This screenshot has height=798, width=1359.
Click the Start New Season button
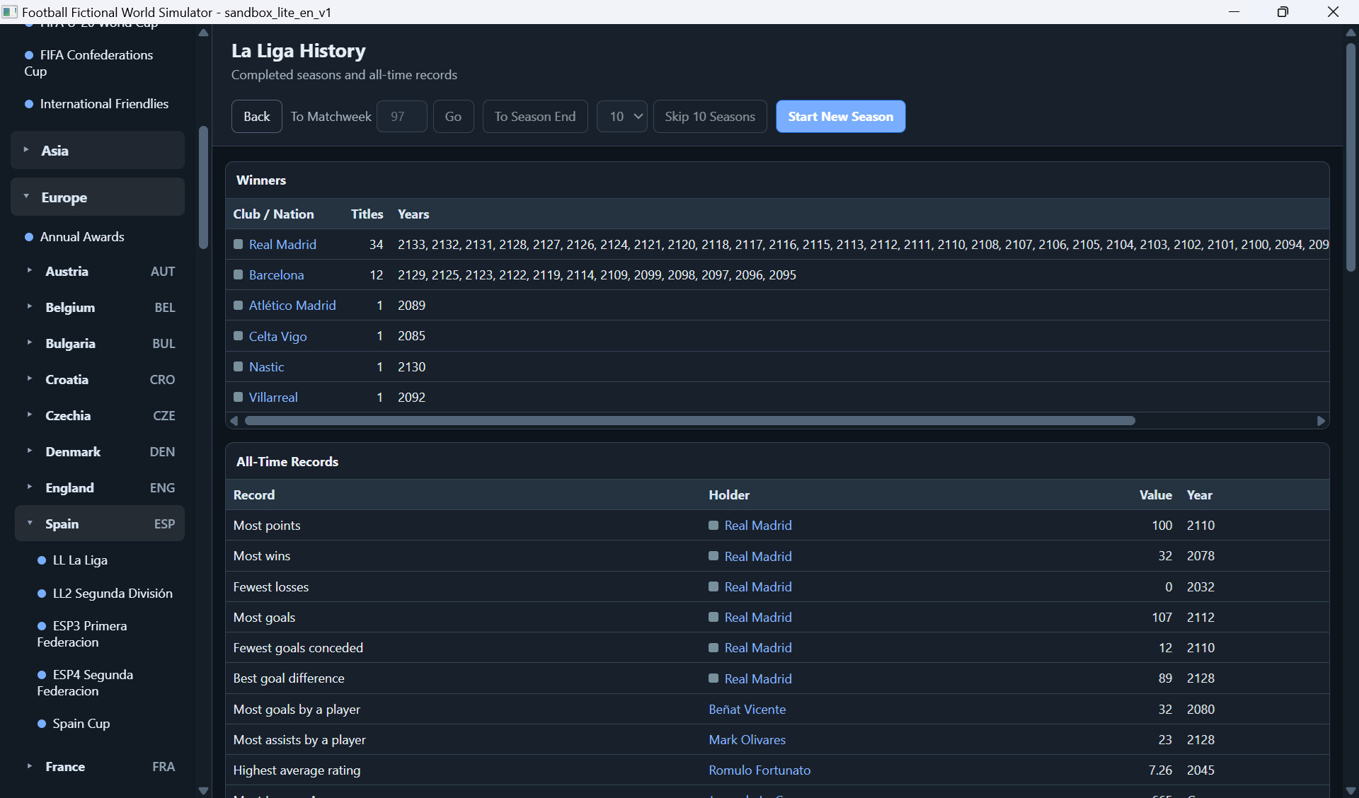coord(841,116)
